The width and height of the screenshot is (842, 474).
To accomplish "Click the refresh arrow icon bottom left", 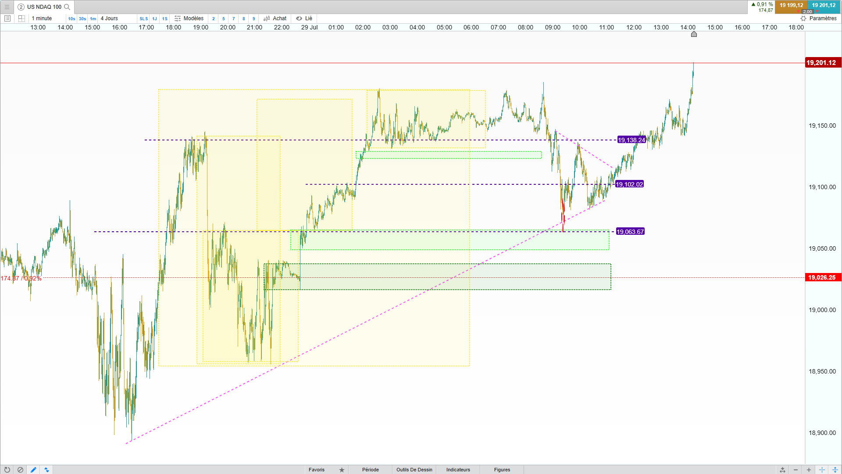I will (x=7, y=470).
